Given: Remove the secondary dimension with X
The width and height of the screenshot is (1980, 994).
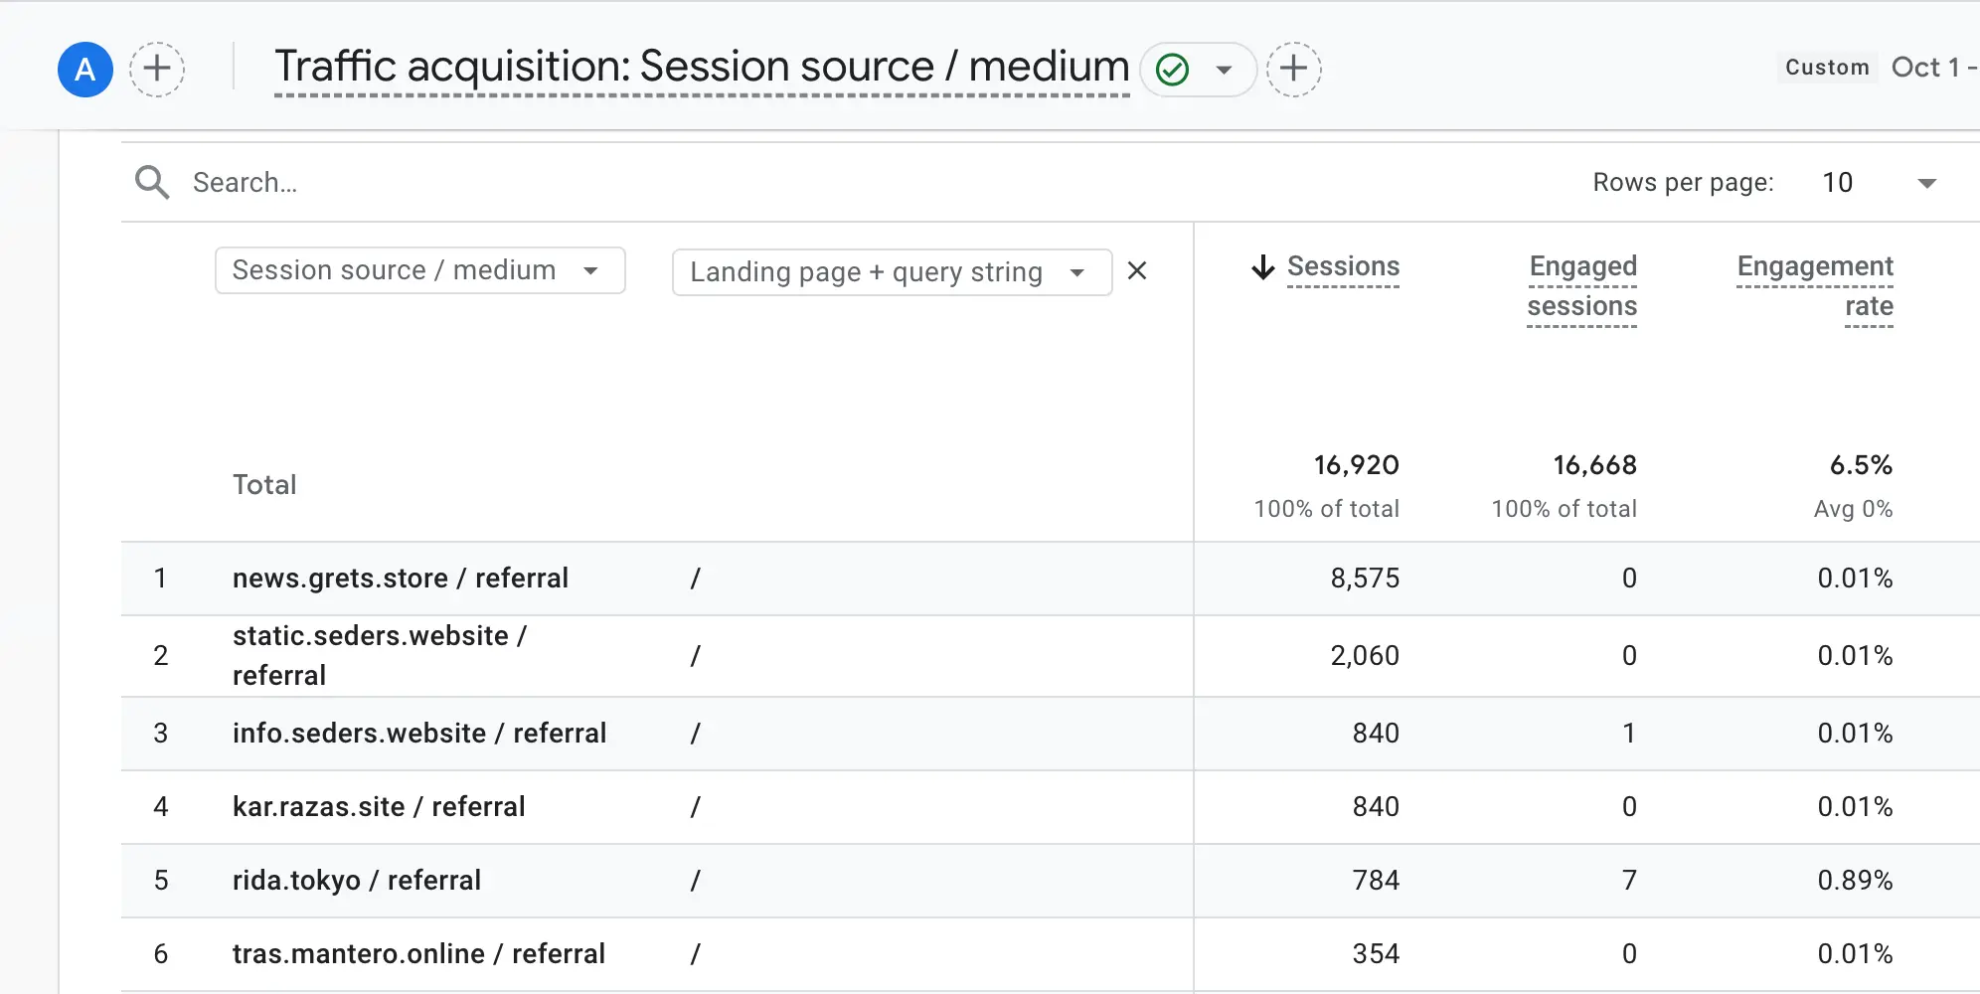Looking at the screenshot, I should pyautogui.click(x=1137, y=270).
